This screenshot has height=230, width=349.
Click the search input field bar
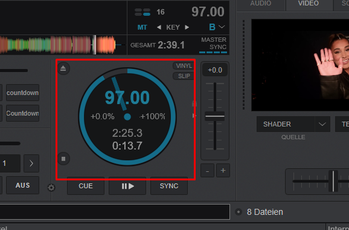point(115,211)
